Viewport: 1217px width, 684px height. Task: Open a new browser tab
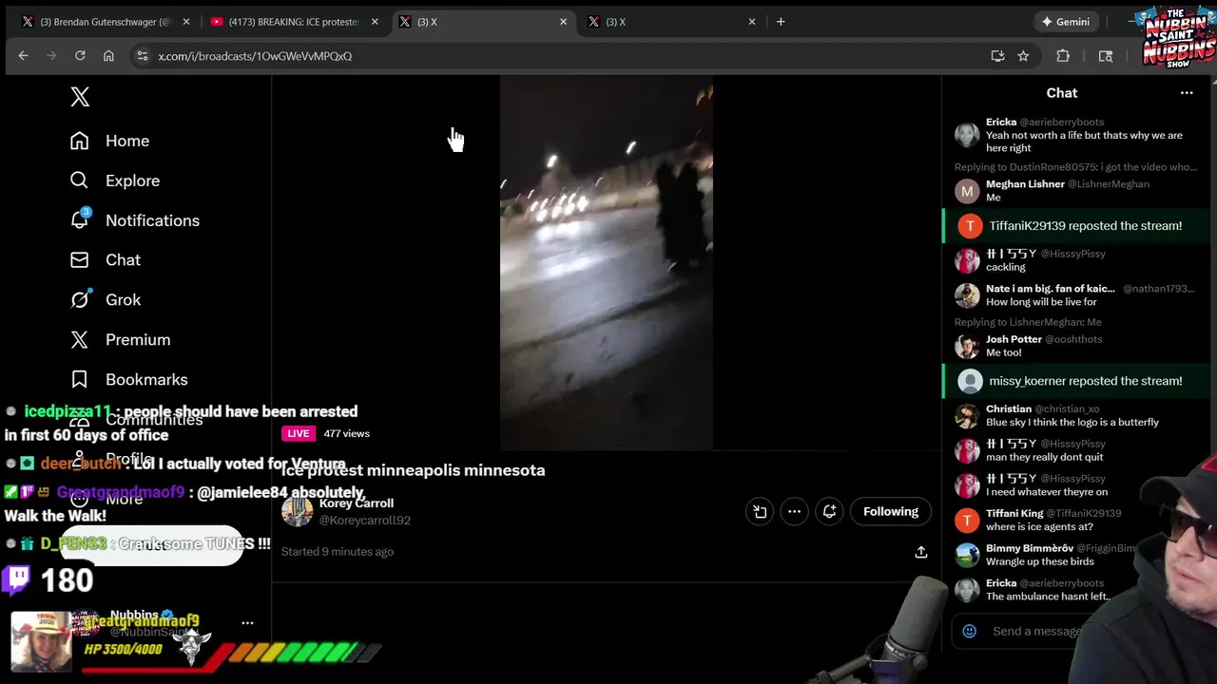[781, 22]
